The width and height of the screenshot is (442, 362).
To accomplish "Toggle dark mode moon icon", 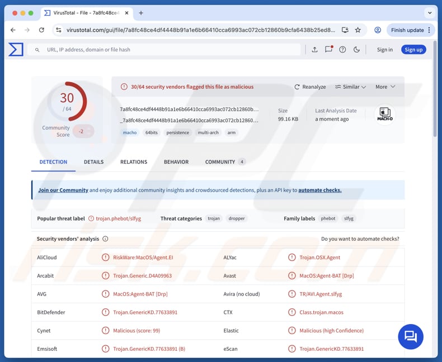I will 356,50.
